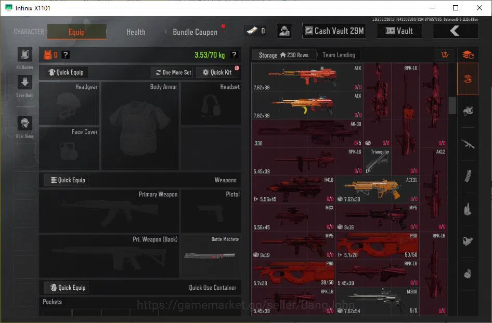Switch to the Equip tab

coord(77,32)
